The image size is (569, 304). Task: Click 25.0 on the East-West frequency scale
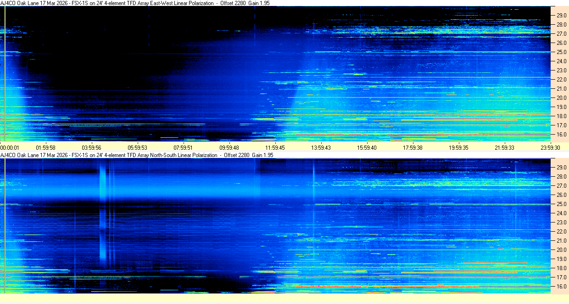coord(562,52)
